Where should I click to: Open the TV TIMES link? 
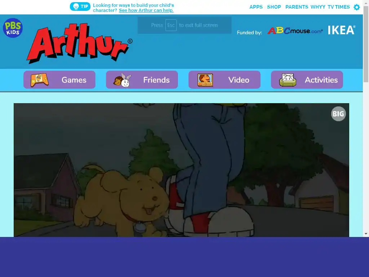coord(339,7)
